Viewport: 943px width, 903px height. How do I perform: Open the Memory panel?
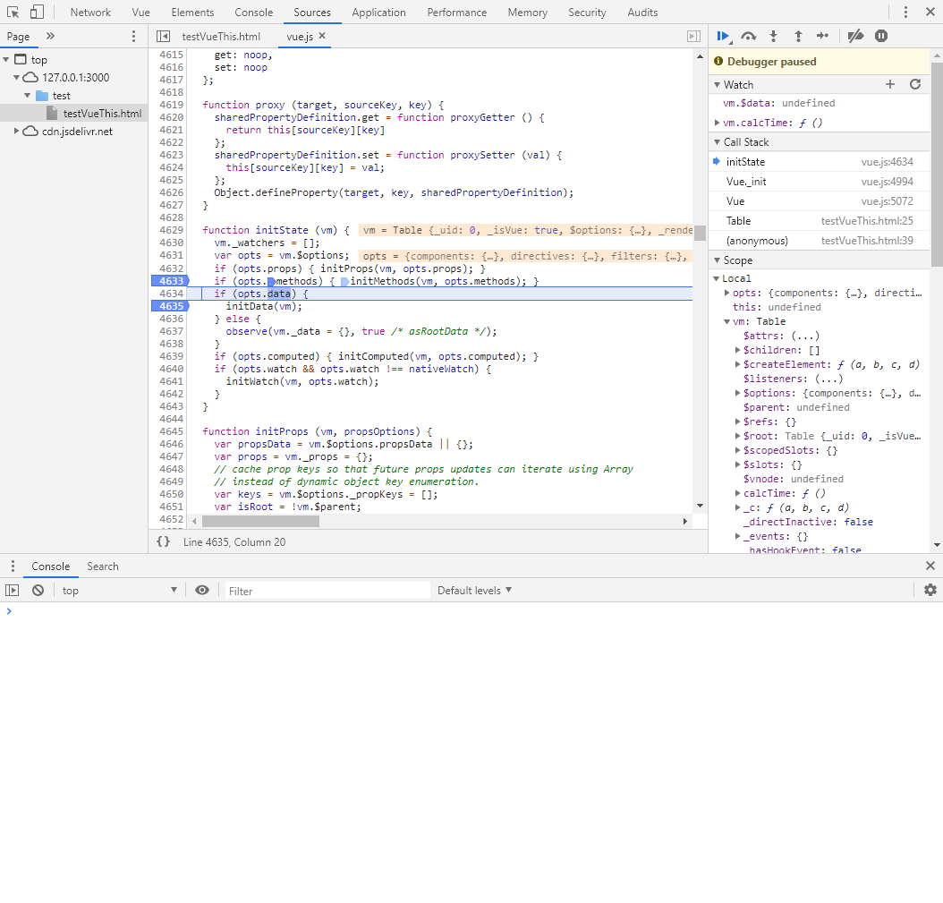(x=528, y=12)
